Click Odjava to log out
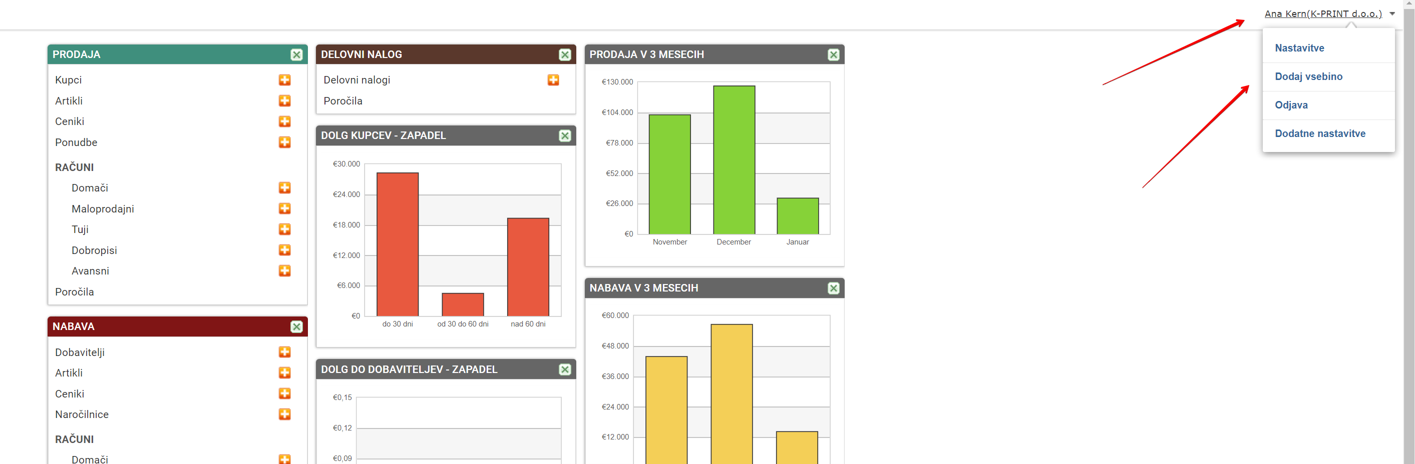This screenshot has width=1415, height=464. point(1291,105)
